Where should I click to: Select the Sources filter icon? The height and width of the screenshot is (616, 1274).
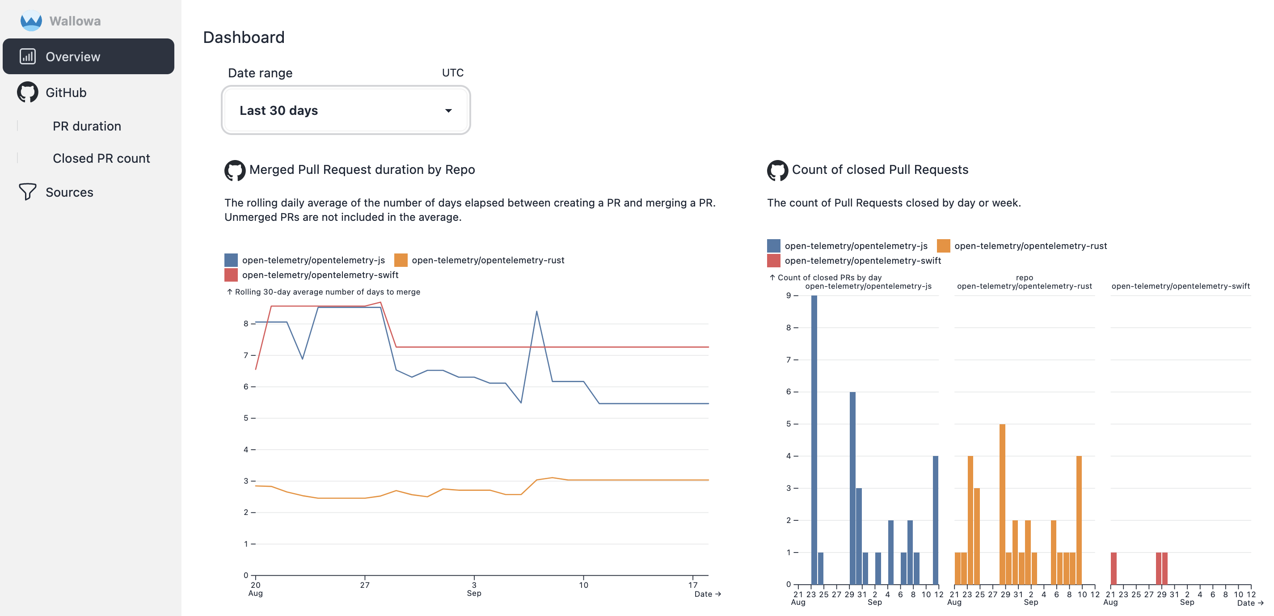click(x=28, y=192)
